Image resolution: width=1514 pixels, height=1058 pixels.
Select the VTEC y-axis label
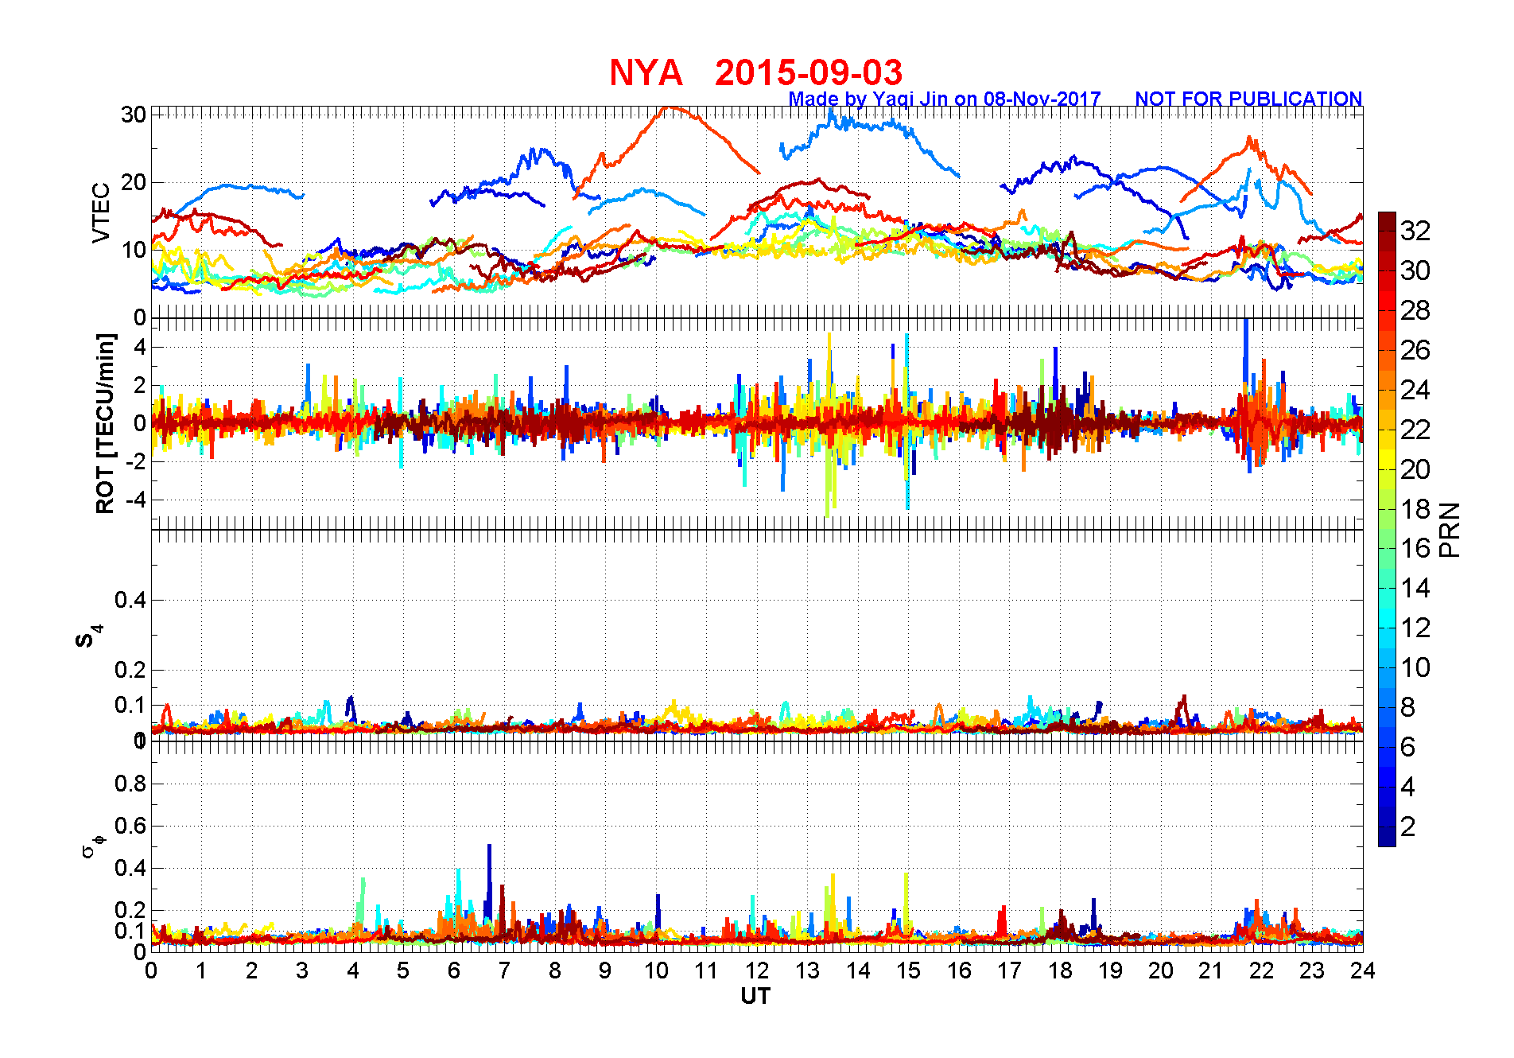[x=101, y=212]
